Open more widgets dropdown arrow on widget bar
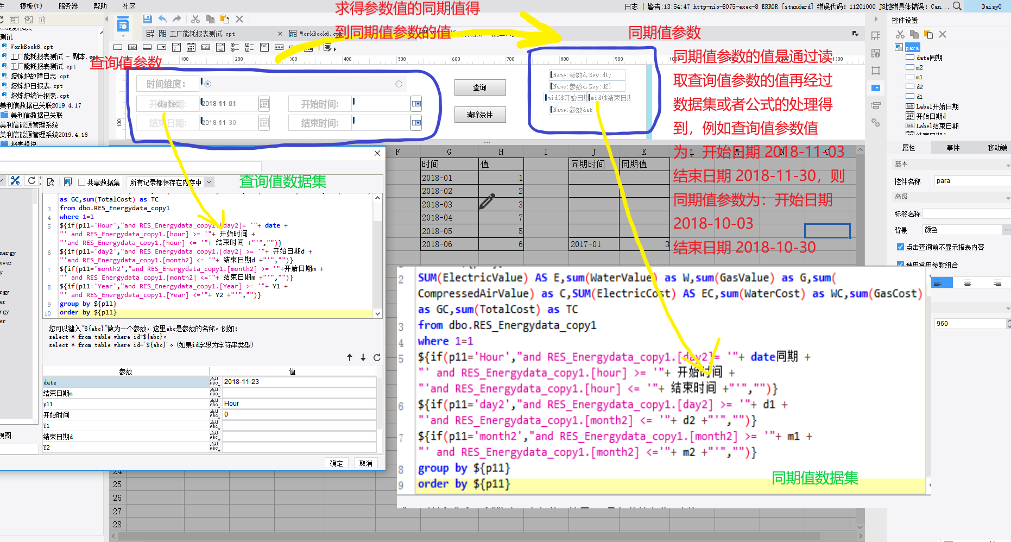Screen dimensions: 1011x542 coord(334,49)
